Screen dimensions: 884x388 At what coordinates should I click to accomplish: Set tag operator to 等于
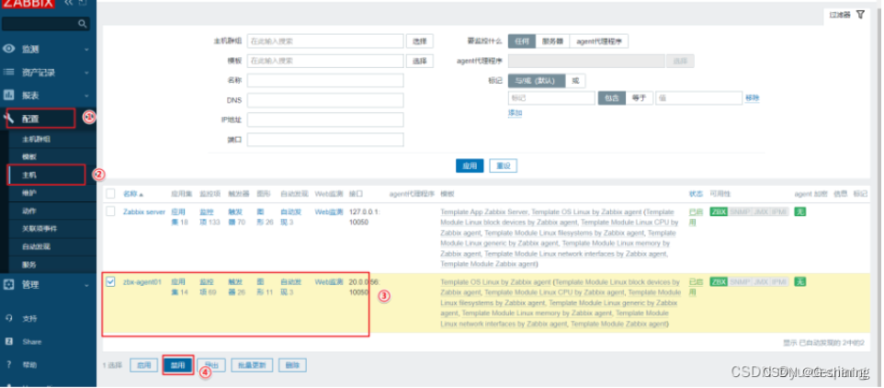(x=640, y=98)
